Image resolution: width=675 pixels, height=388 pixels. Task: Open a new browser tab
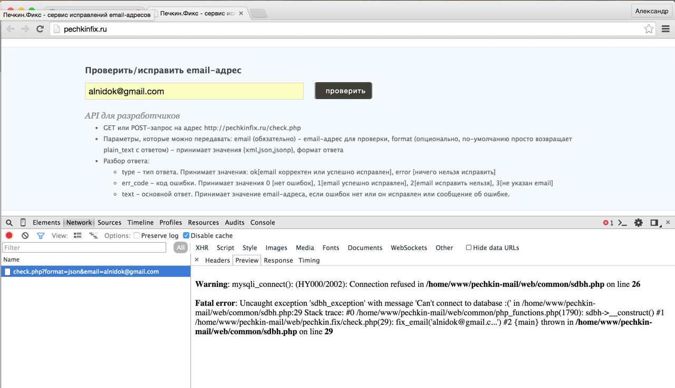pyautogui.click(x=258, y=14)
